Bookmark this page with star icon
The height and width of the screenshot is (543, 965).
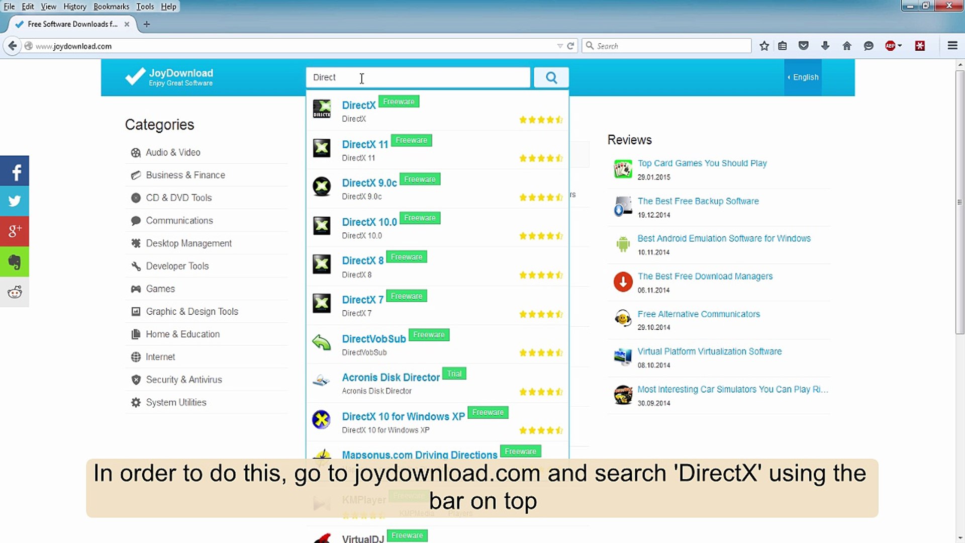click(x=764, y=46)
